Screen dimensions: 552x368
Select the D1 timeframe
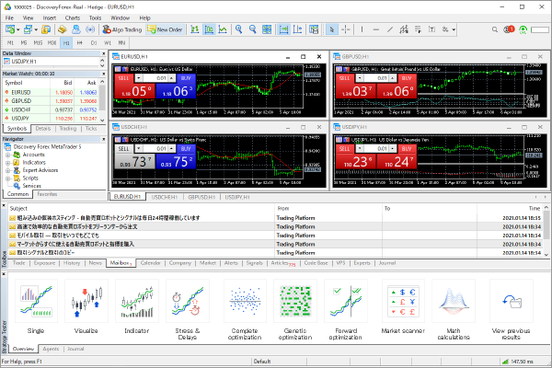coord(94,43)
